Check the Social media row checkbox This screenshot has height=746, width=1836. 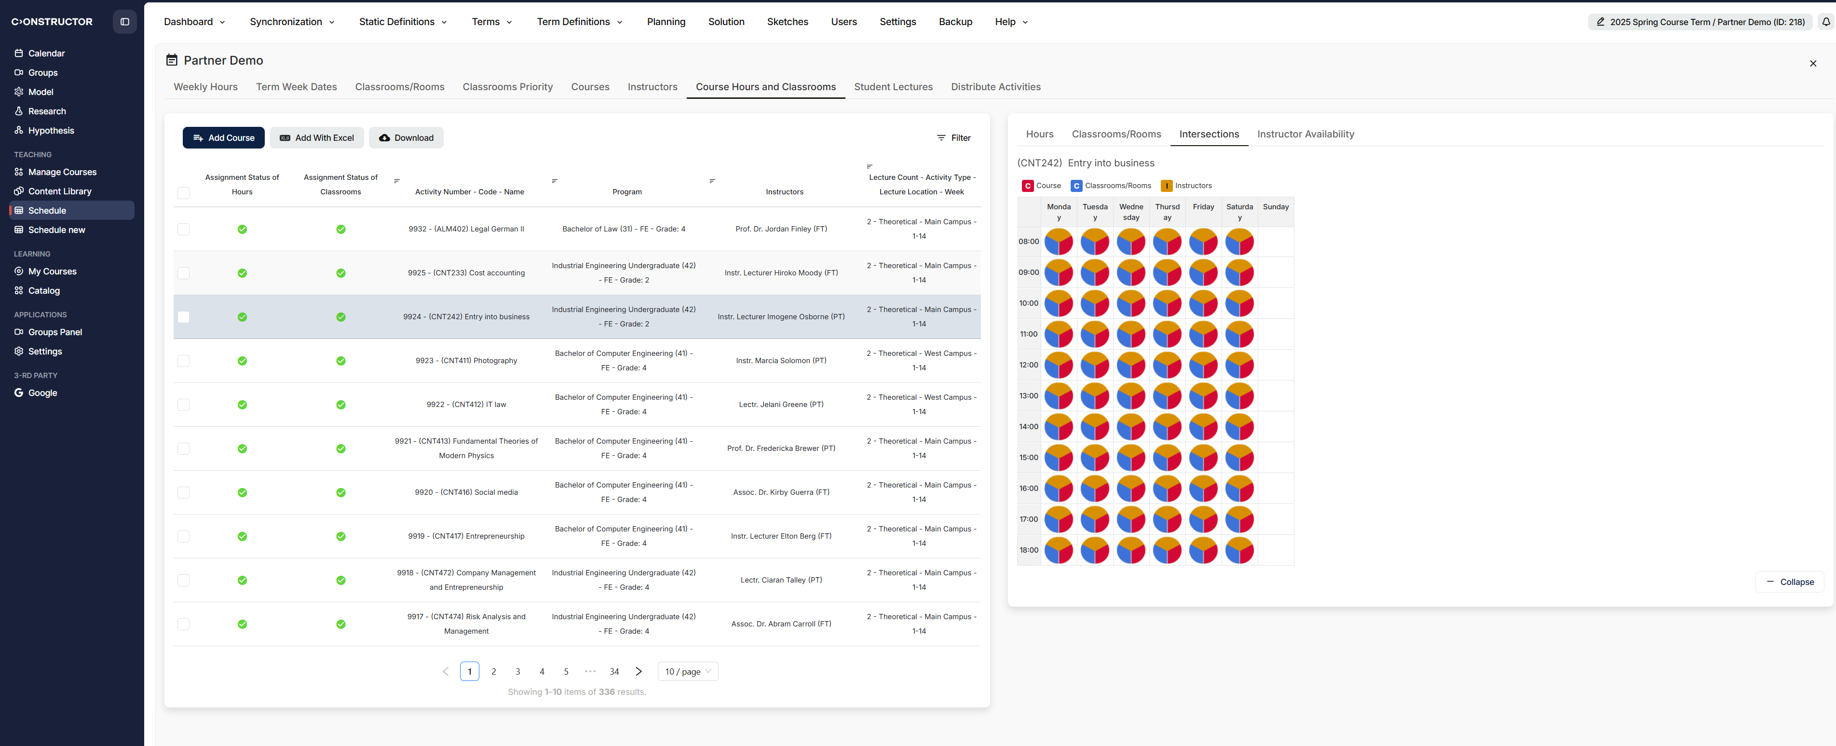coord(183,492)
